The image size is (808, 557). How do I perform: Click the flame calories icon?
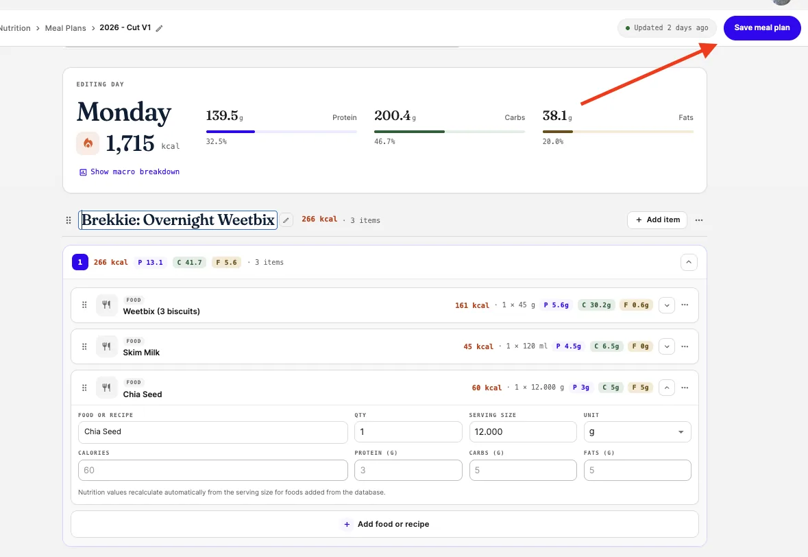tap(88, 143)
